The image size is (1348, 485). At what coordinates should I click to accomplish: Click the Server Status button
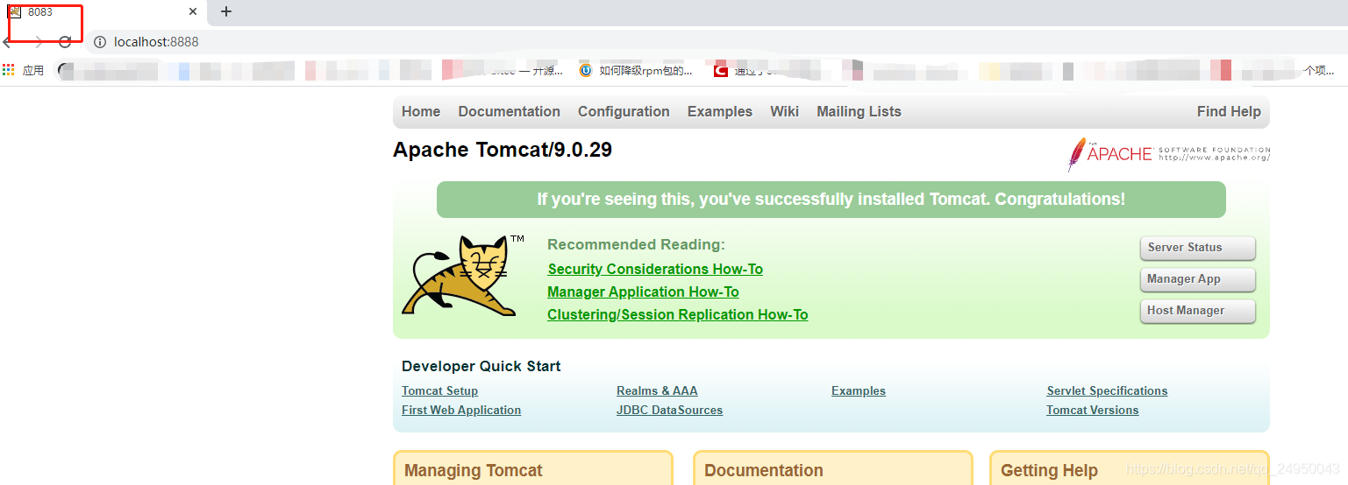click(1197, 248)
